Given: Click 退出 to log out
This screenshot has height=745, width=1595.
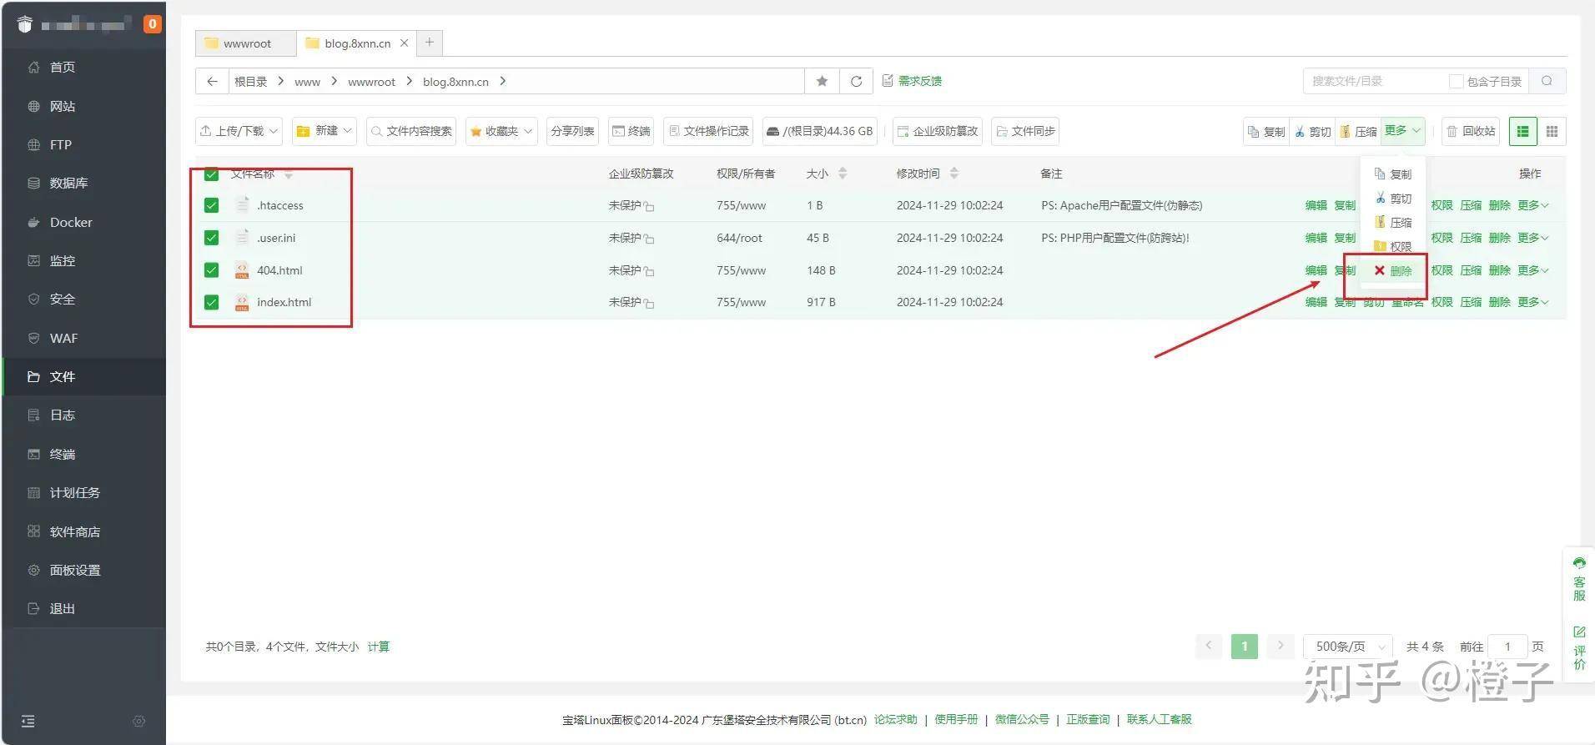Looking at the screenshot, I should point(63,608).
